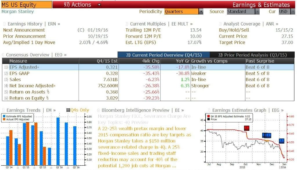The image size is (297, 170).
Task: Open the Cur USD currency dropdown
Action: (287, 12)
